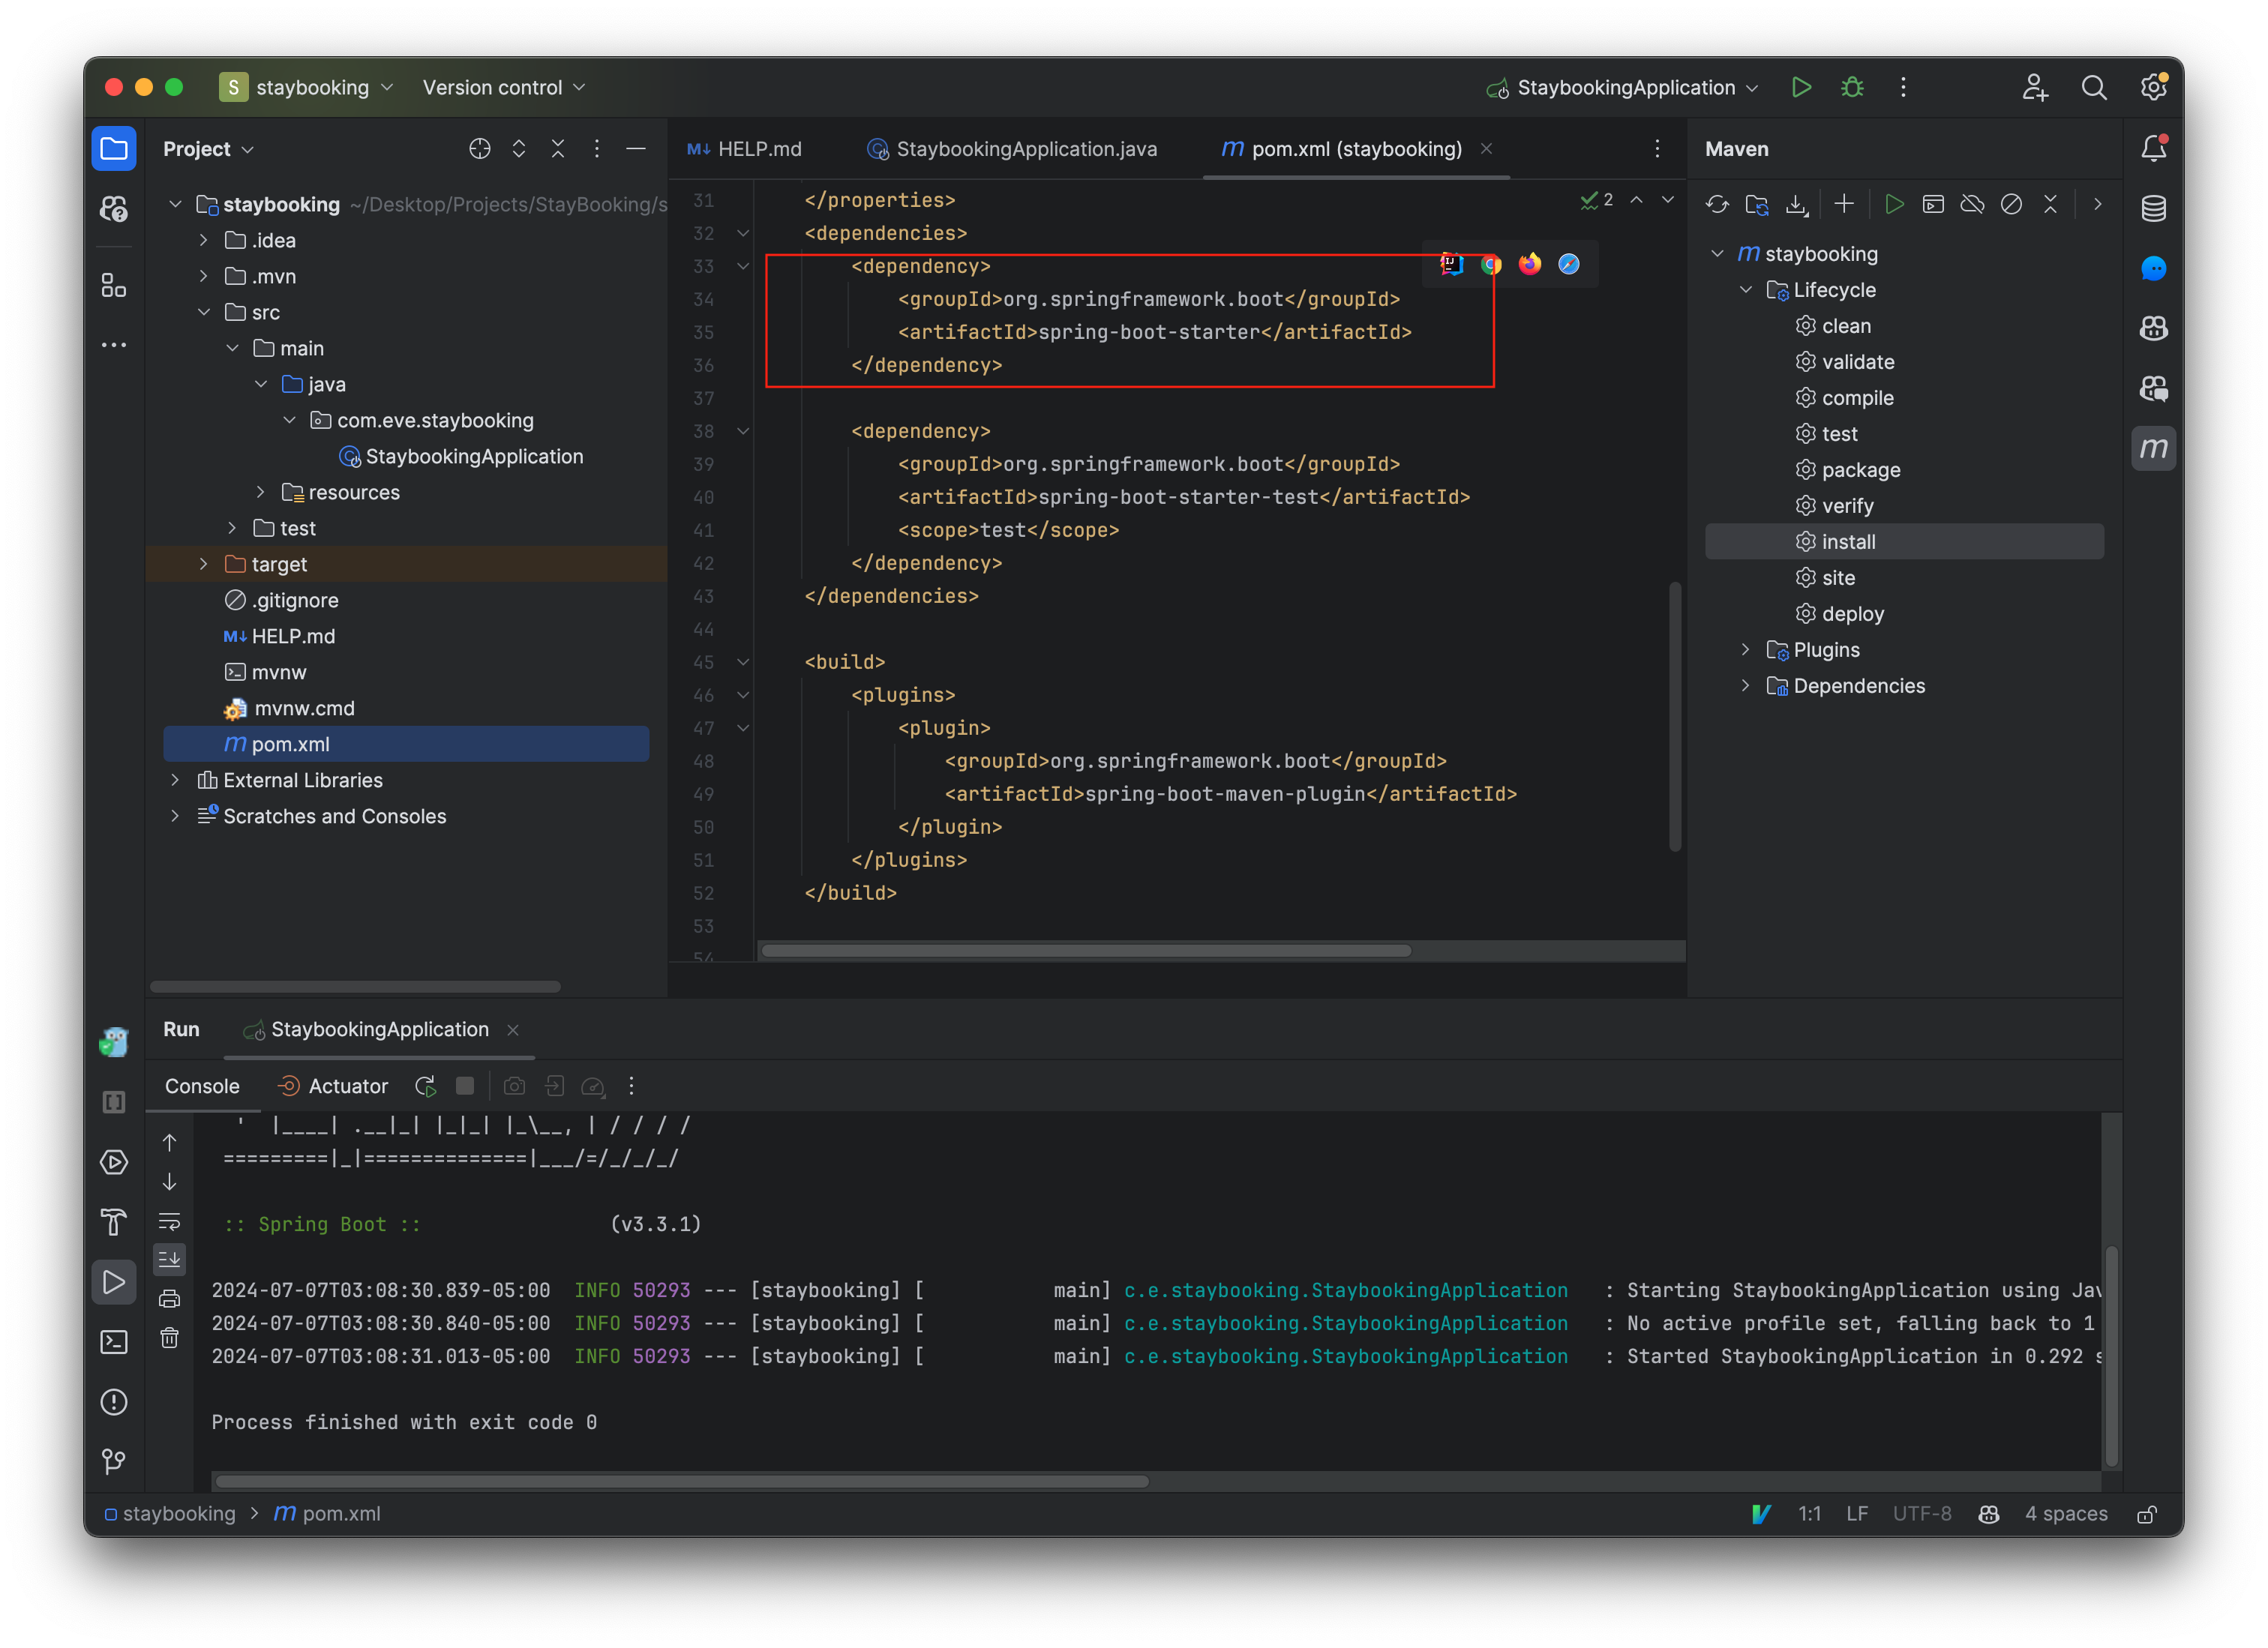The height and width of the screenshot is (1648, 2268).
Task: Select the install lifecycle goal
Action: pos(1848,542)
